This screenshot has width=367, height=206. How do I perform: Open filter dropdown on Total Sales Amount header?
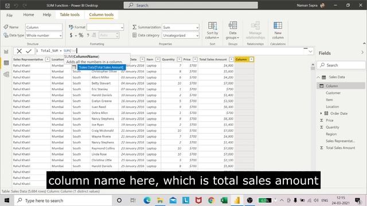click(231, 60)
